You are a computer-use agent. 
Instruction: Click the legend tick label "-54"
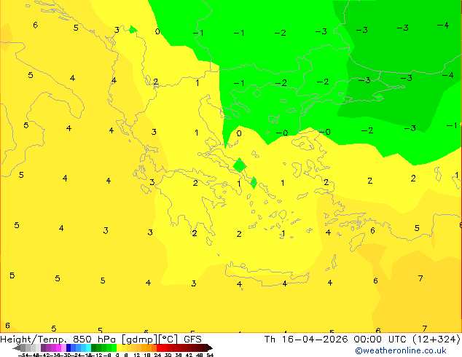[x=23, y=355]
